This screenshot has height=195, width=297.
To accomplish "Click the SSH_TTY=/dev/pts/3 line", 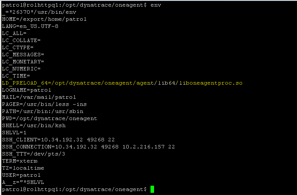I will tap(34, 154).
